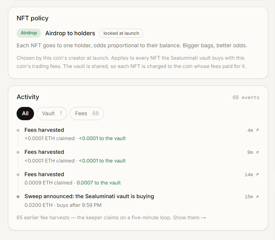Open external link for 15m sweep announcement

(x=257, y=197)
